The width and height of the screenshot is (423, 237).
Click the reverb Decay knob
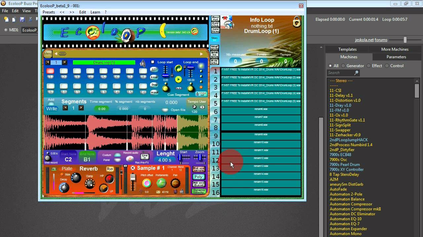(x=64, y=188)
